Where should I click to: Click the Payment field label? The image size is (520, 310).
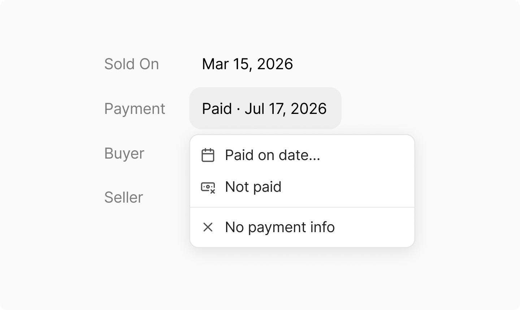click(135, 109)
